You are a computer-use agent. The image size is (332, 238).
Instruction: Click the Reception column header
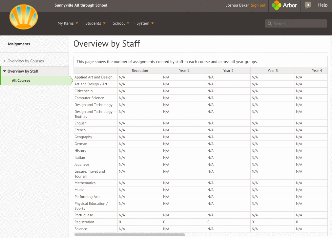pyautogui.click(x=140, y=71)
